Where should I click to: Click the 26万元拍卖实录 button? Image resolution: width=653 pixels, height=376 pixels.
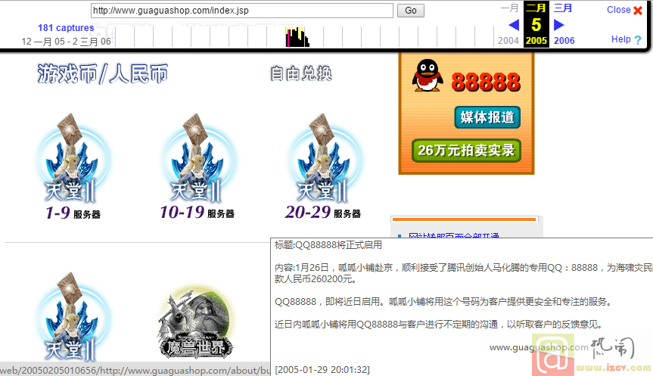(466, 151)
